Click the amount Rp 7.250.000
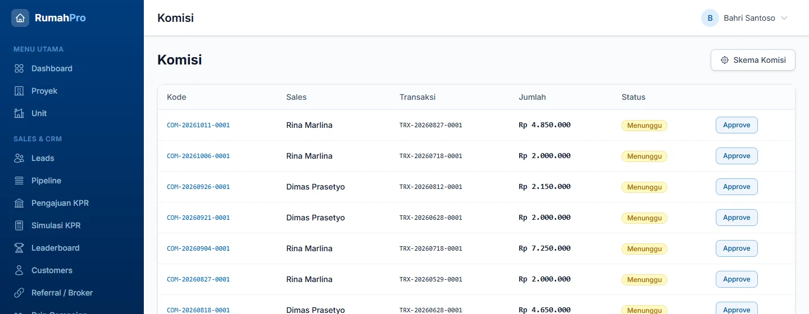The width and height of the screenshot is (809, 314). pyautogui.click(x=544, y=248)
